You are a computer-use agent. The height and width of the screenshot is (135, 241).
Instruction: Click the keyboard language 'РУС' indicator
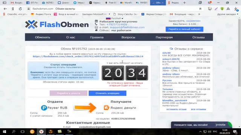pyautogui.click(x=215, y=132)
